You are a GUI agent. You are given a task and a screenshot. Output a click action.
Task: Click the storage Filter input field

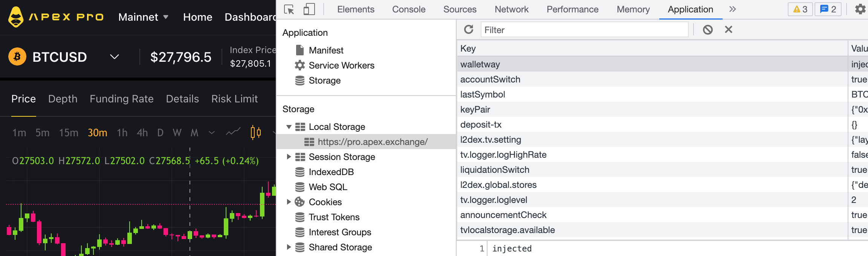[x=584, y=30]
